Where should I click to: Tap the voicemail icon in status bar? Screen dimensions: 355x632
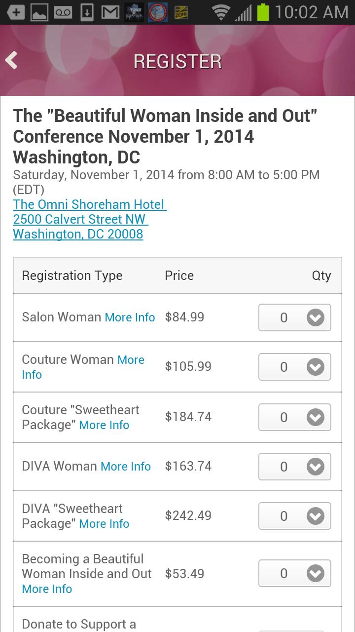pos(63,12)
